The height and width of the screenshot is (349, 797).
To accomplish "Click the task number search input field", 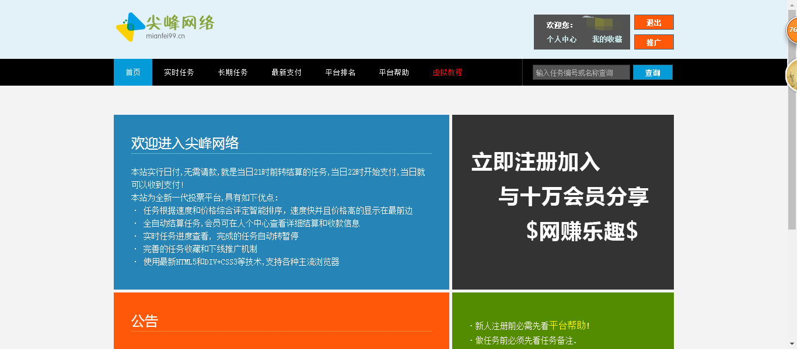I will point(579,72).
